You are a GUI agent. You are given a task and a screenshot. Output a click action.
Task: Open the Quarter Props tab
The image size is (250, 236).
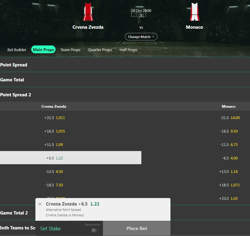(x=100, y=50)
